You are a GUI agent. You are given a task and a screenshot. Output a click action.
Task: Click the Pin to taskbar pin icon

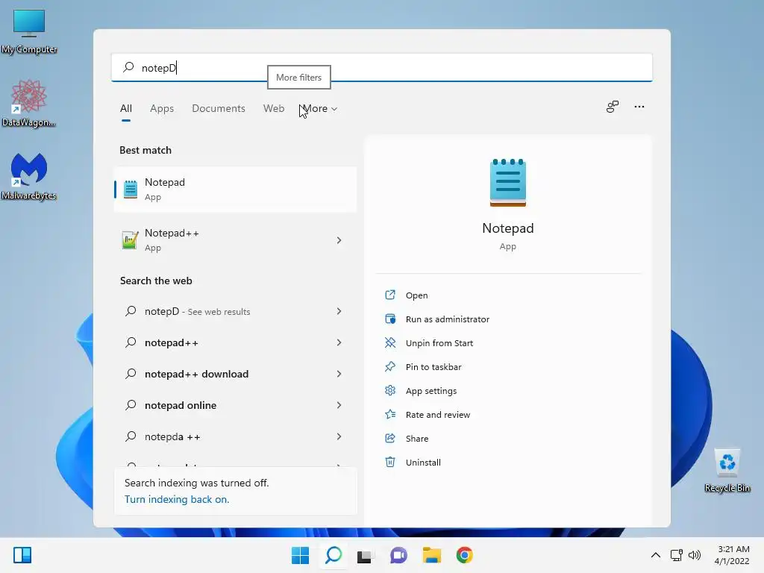coord(390,366)
